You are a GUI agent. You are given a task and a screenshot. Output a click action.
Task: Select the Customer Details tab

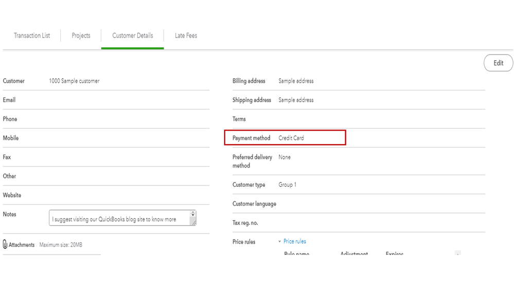(x=133, y=35)
